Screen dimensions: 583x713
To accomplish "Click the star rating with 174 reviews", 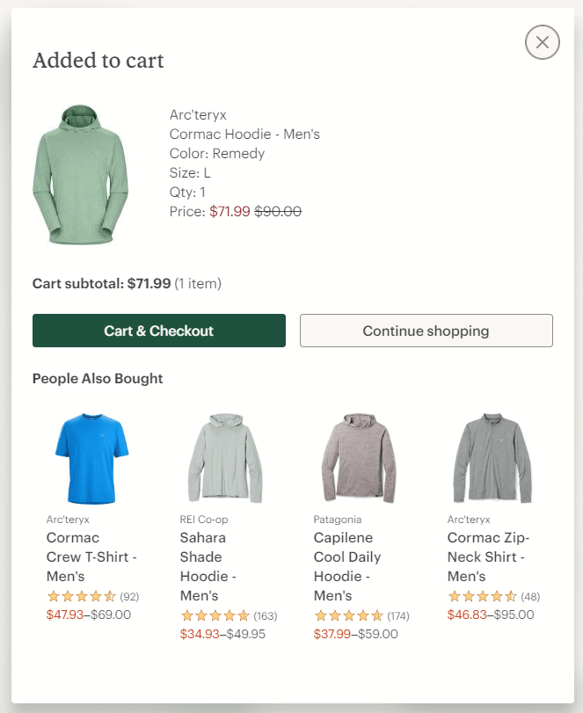I will pos(361,615).
